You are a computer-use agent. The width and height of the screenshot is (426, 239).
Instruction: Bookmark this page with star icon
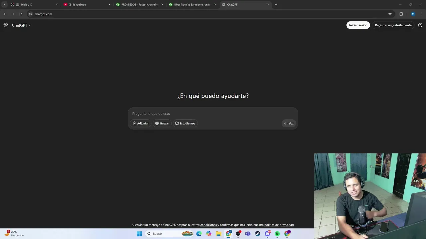tap(390, 14)
